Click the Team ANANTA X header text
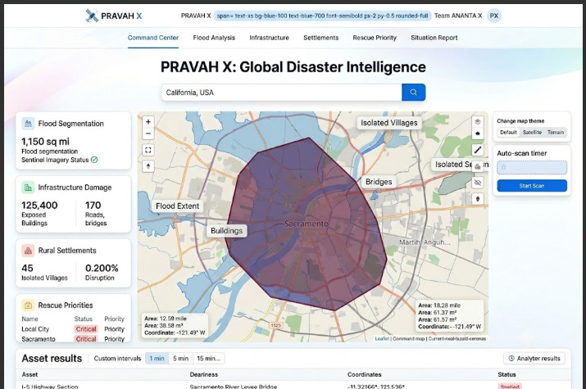586x389 pixels. (x=458, y=16)
